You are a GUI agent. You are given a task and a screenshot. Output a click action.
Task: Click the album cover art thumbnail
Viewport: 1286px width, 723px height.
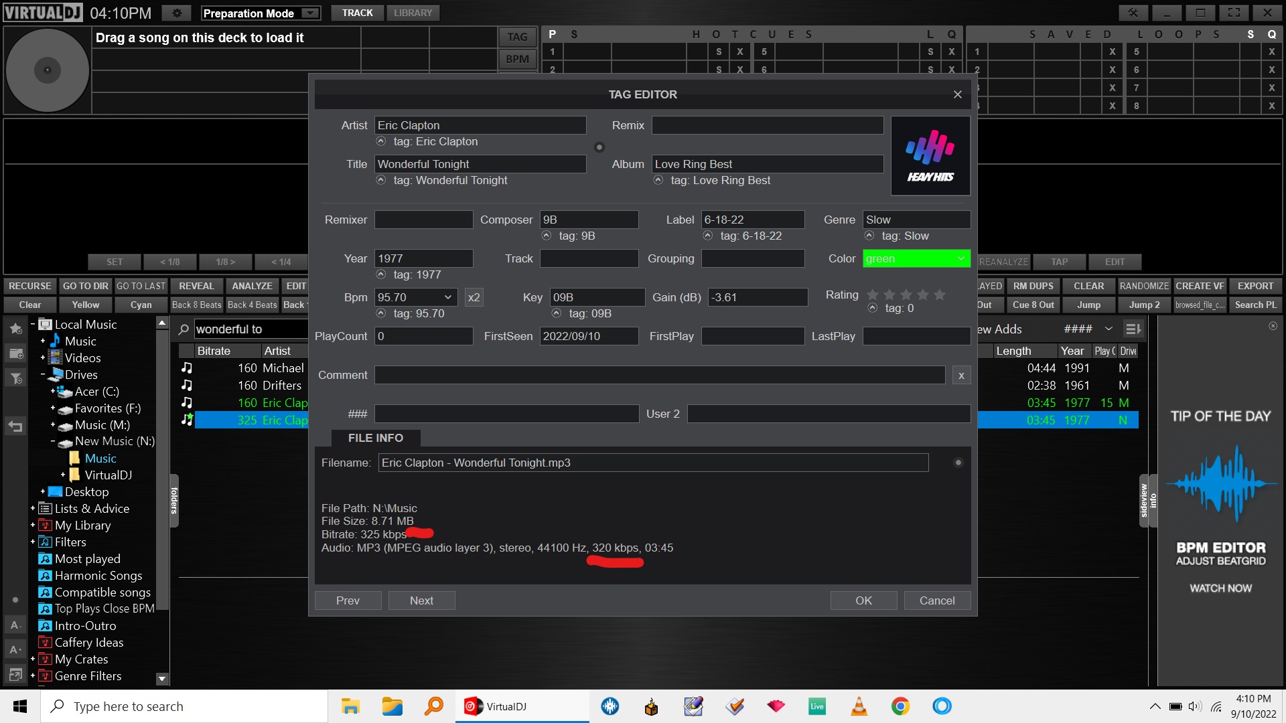[x=930, y=156]
